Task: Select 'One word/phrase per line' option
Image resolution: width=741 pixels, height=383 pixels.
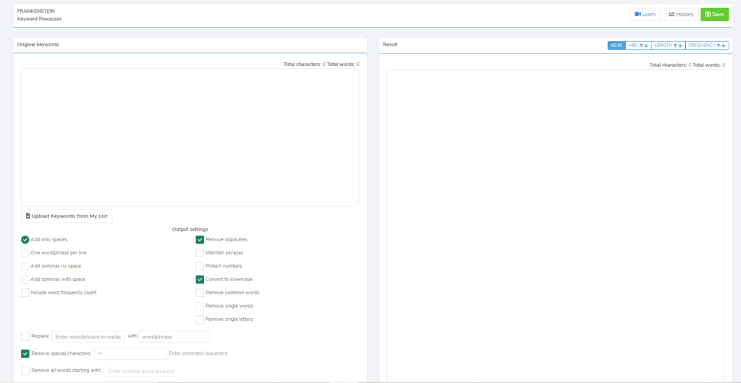Action: tap(25, 253)
